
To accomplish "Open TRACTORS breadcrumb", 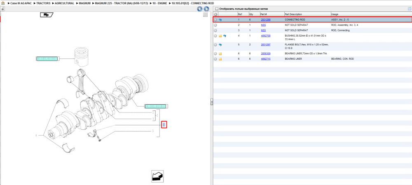I will [43, 3].
